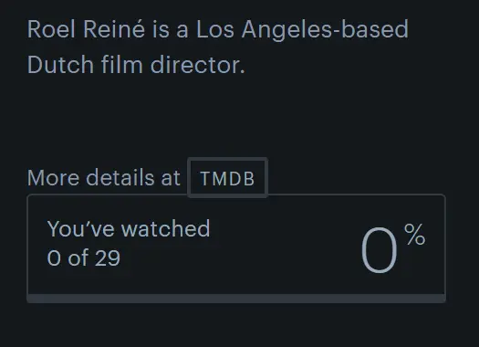This screenshot has width=479, height=347.
Task: Click the word "film" in biography
Action: (121, 65)
